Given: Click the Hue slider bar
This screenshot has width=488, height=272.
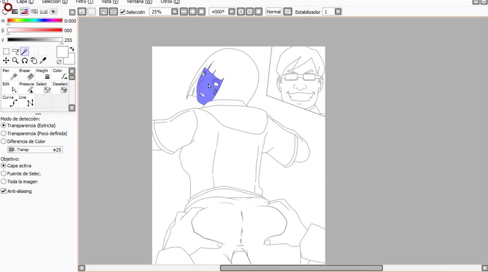Looking at the screenshot, I should click(35, 21).
